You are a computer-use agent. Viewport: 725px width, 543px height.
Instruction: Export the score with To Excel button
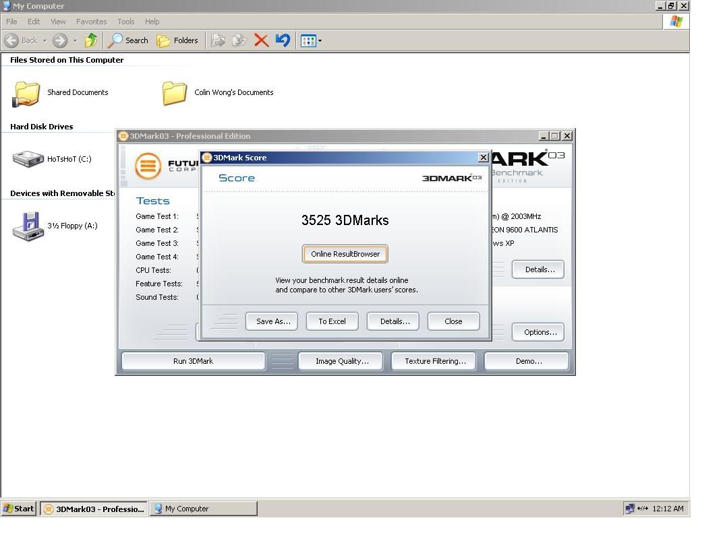332,321
